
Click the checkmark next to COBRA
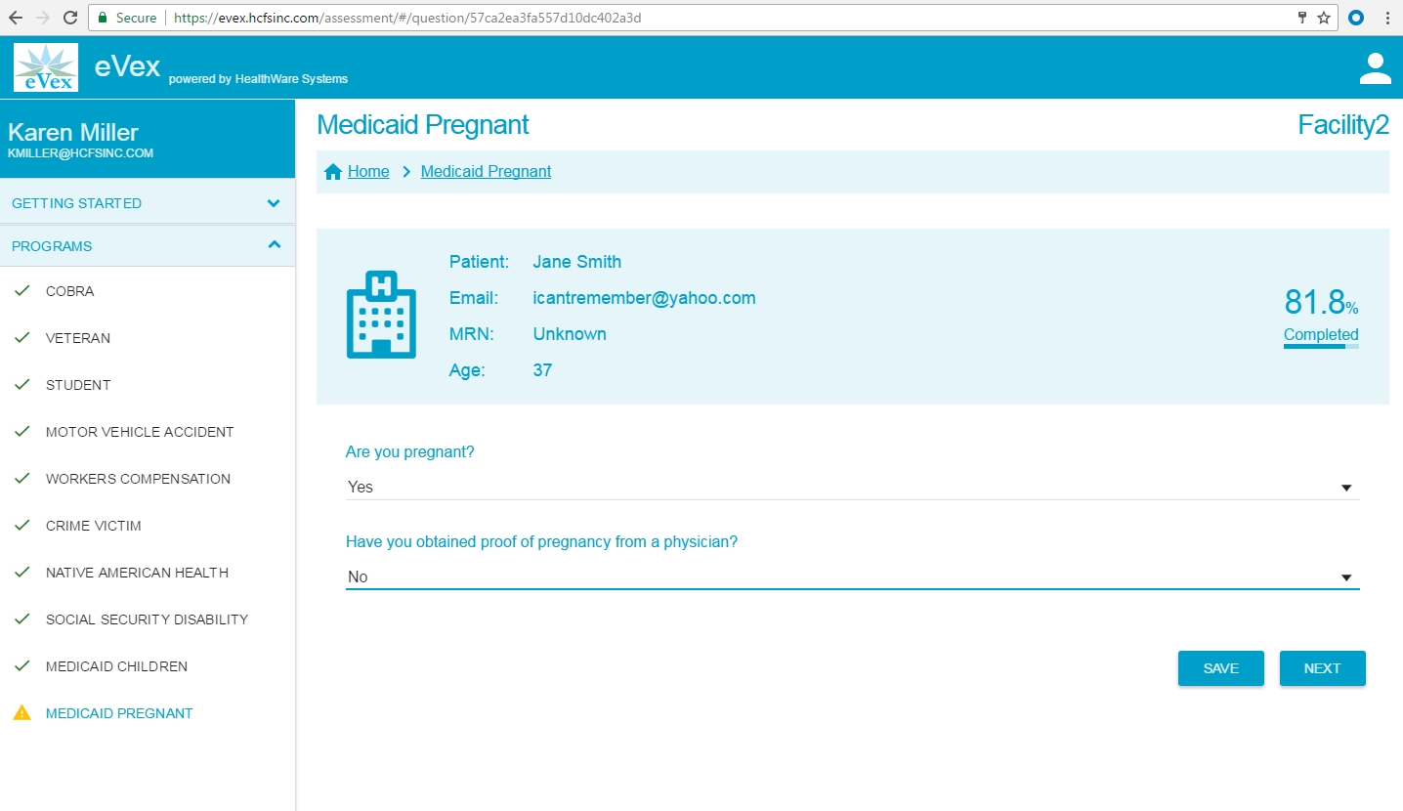click(21, 291)
